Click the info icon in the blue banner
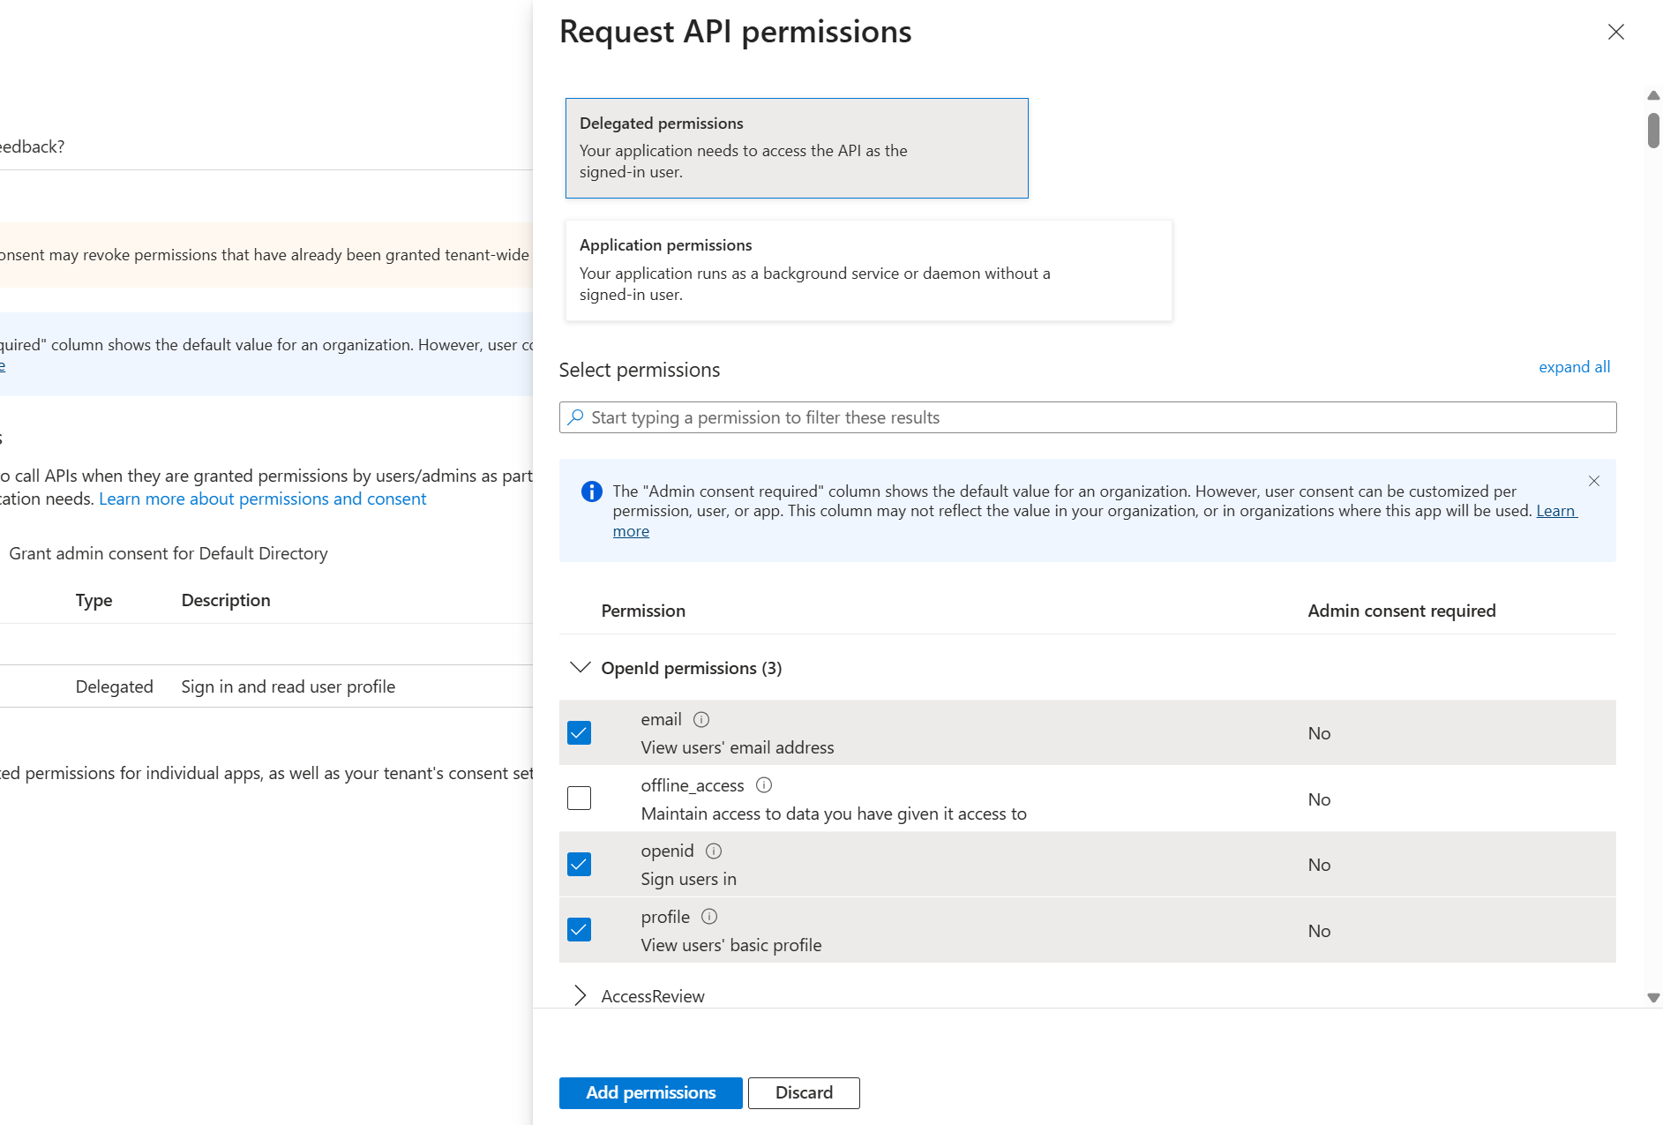 tap(591, 491)
